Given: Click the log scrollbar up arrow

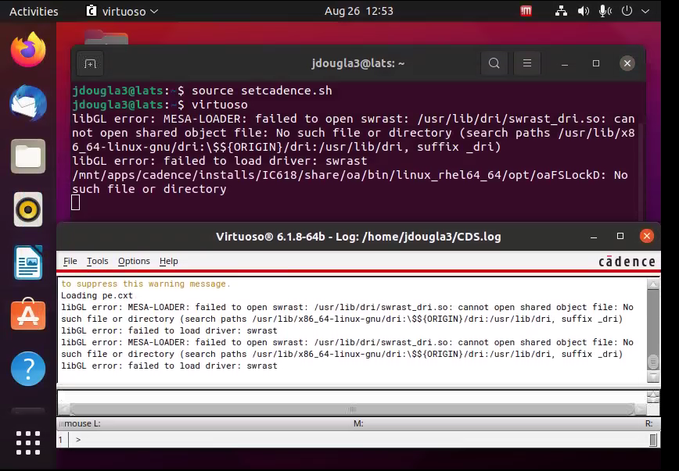Looking at the screenshot, I should pos(653,284).
